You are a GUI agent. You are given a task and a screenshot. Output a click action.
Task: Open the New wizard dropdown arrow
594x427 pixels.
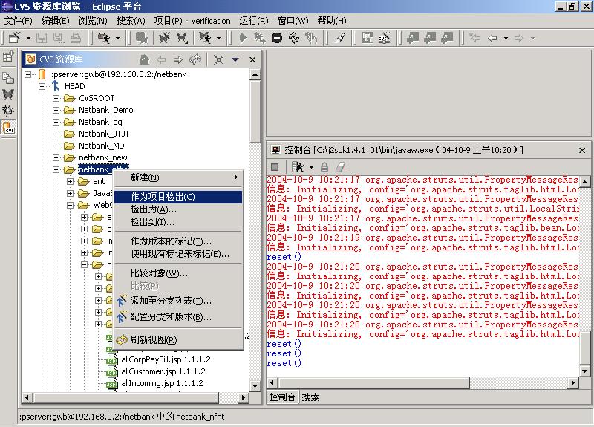coord(28,39)
